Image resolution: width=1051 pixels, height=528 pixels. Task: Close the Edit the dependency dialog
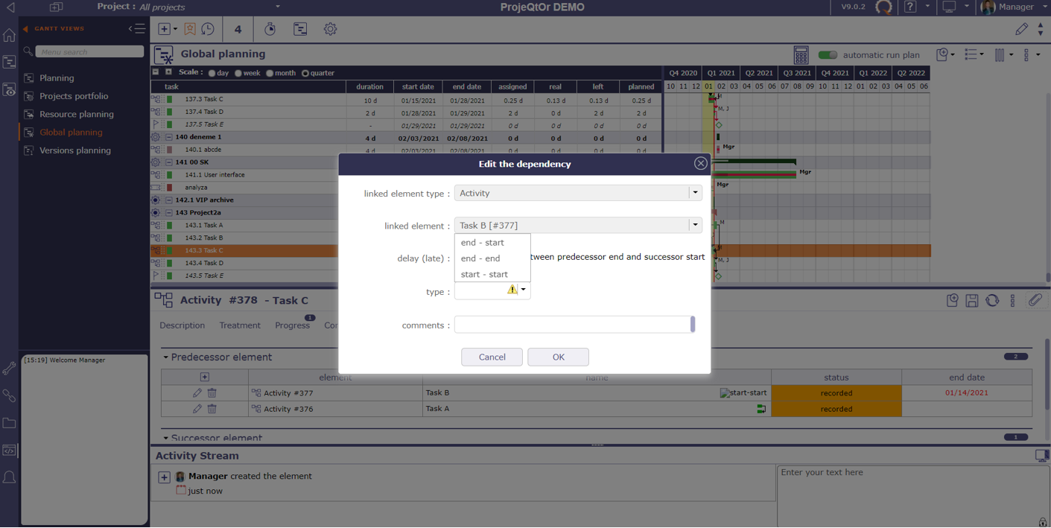coord(700,163)
